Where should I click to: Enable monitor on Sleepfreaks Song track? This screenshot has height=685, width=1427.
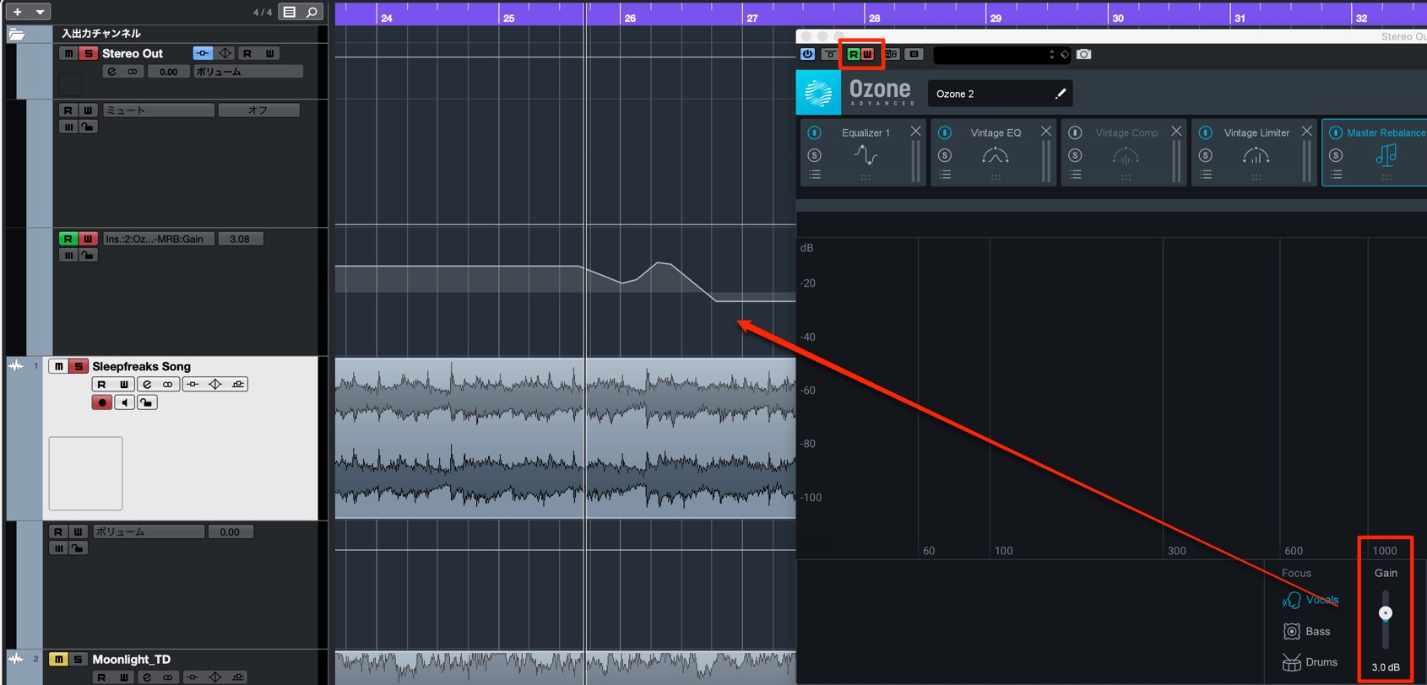124,402
